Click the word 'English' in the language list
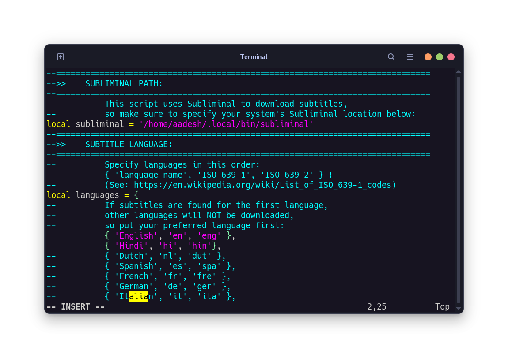Viewport: 508px width, 358px height. click(136, 235)
